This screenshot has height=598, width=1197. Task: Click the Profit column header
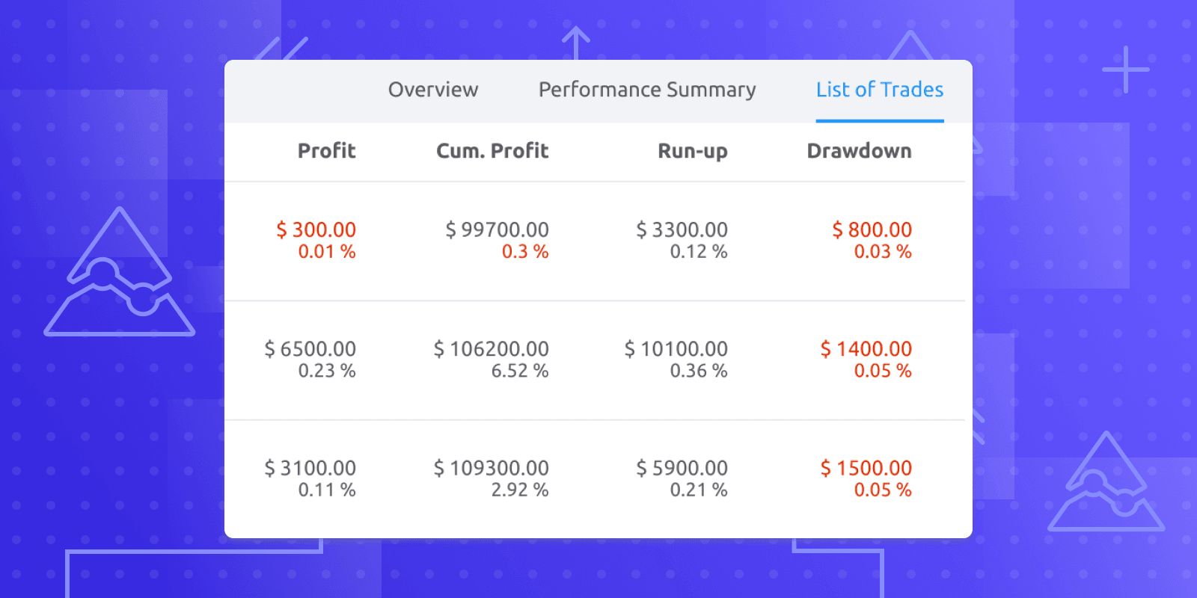[x=326, y=151]
